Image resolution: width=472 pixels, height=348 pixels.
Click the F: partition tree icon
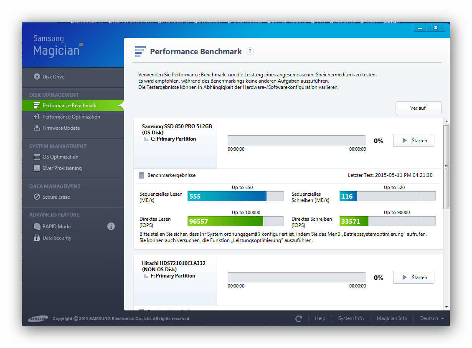pyautogui.click(x=146, y=276)
